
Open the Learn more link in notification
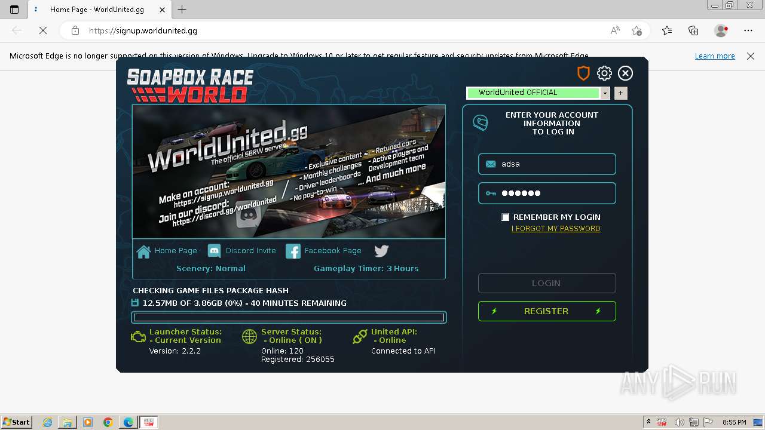(x=715, y=56)
